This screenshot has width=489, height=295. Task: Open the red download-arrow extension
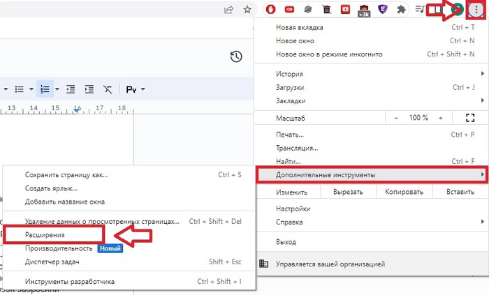345,10
